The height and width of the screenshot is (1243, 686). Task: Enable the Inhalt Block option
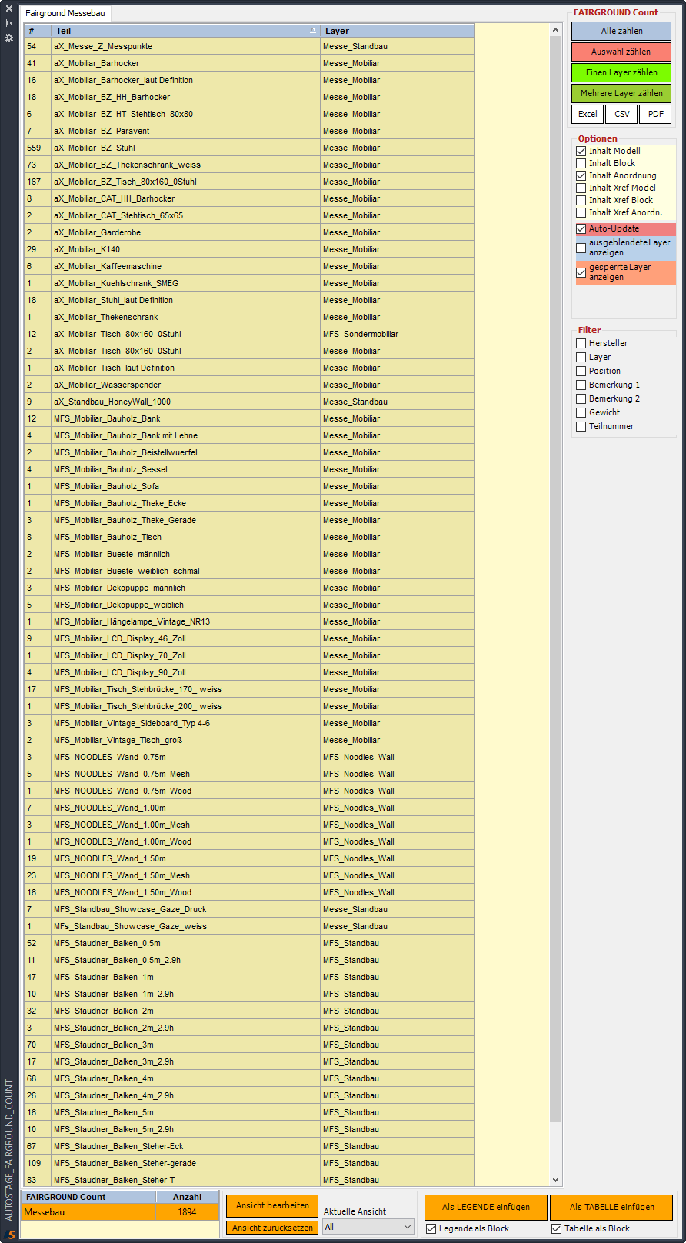[581, 163]
